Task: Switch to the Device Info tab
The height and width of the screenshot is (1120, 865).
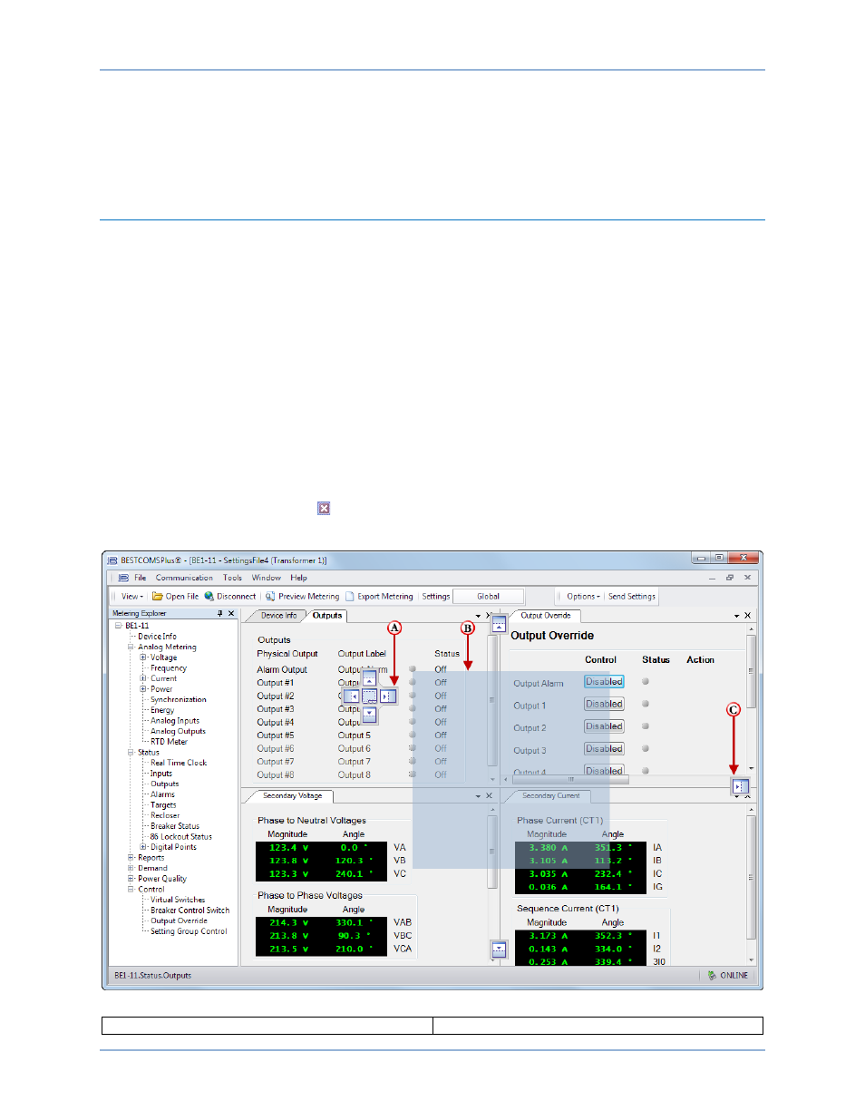Action: pyautogui.click(x=278, y=616)
